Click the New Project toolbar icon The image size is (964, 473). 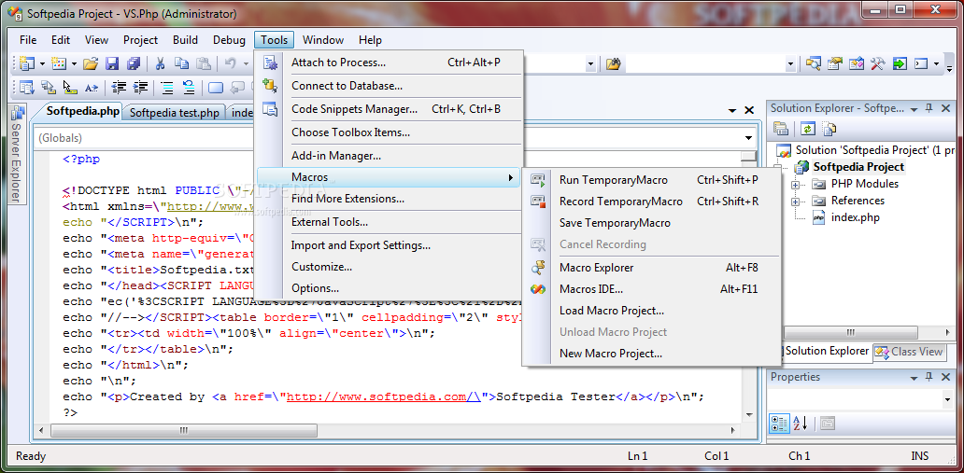[x=26, y=63]
